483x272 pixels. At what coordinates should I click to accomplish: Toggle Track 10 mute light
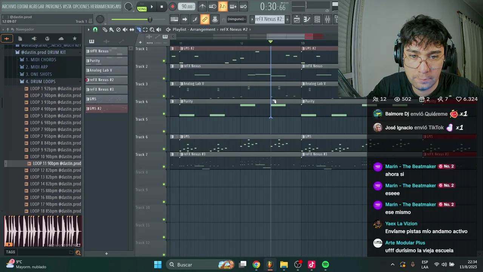[x=164, y=219]
